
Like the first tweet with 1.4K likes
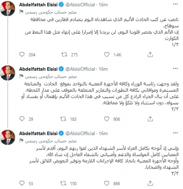(x=106, y=55)
